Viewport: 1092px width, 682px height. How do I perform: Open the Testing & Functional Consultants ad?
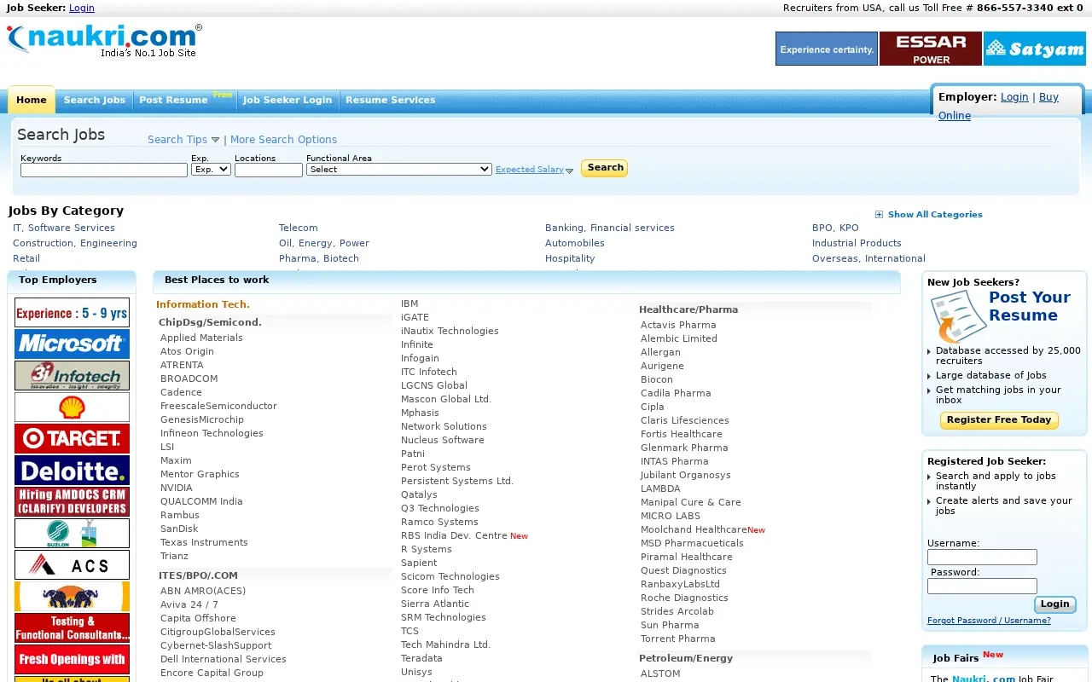(72, 628)
